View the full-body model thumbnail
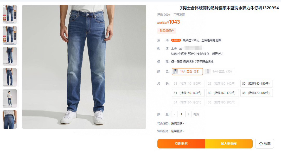 coord(10,98)
